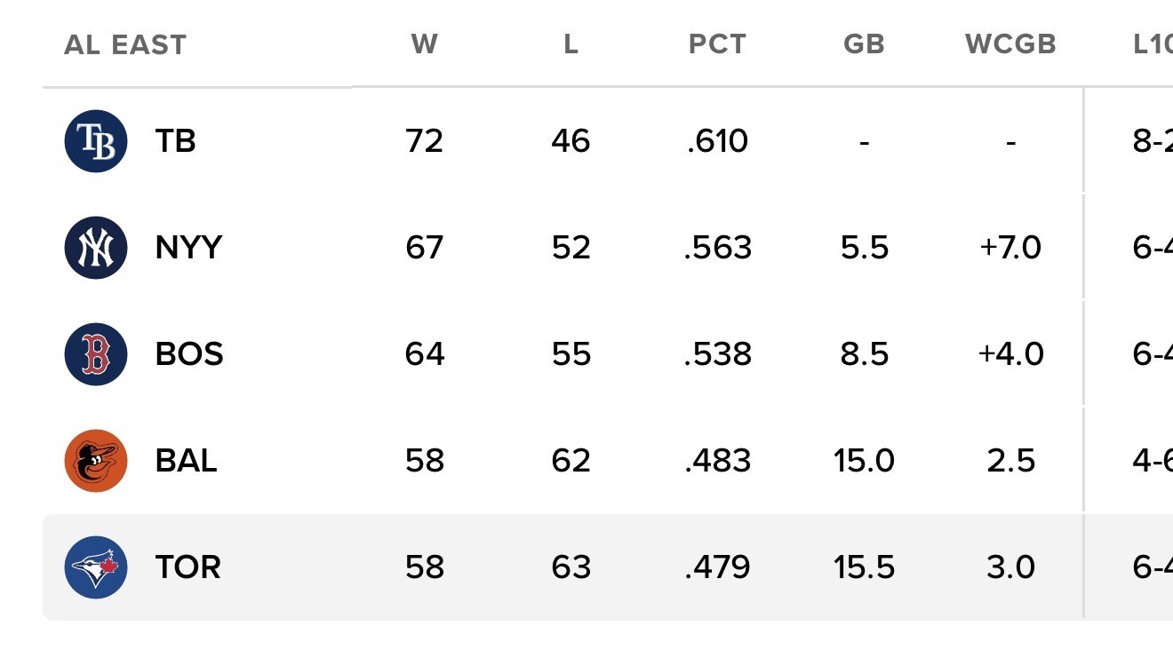
Task: Select Yankees +7.0 wild card value
Action: (1010, 248)
